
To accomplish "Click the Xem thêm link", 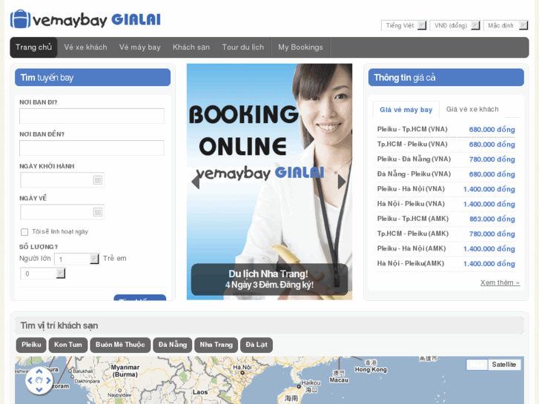I will pos(500,282).
